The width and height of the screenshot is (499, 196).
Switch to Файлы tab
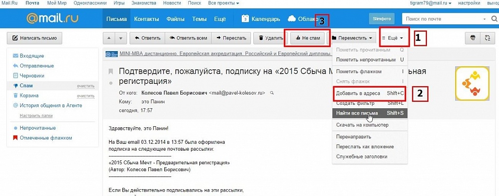pyautogui.click(x=175, y=19)
